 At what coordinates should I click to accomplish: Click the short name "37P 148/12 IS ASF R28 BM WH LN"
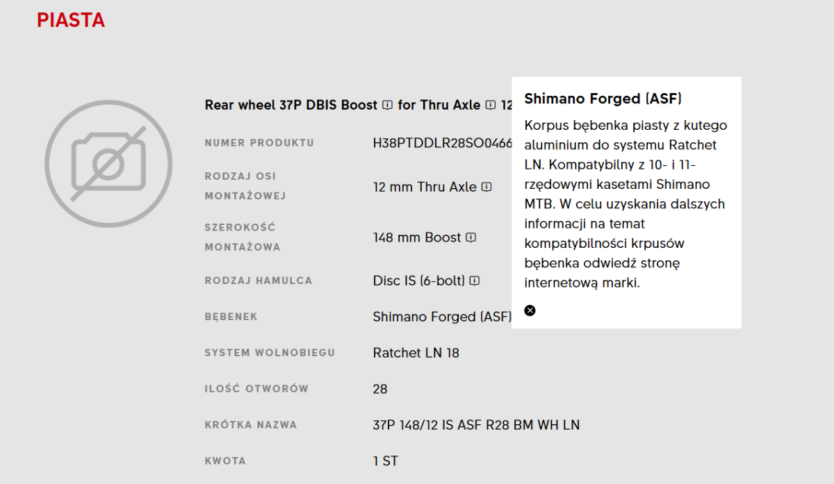click(476, 425)
